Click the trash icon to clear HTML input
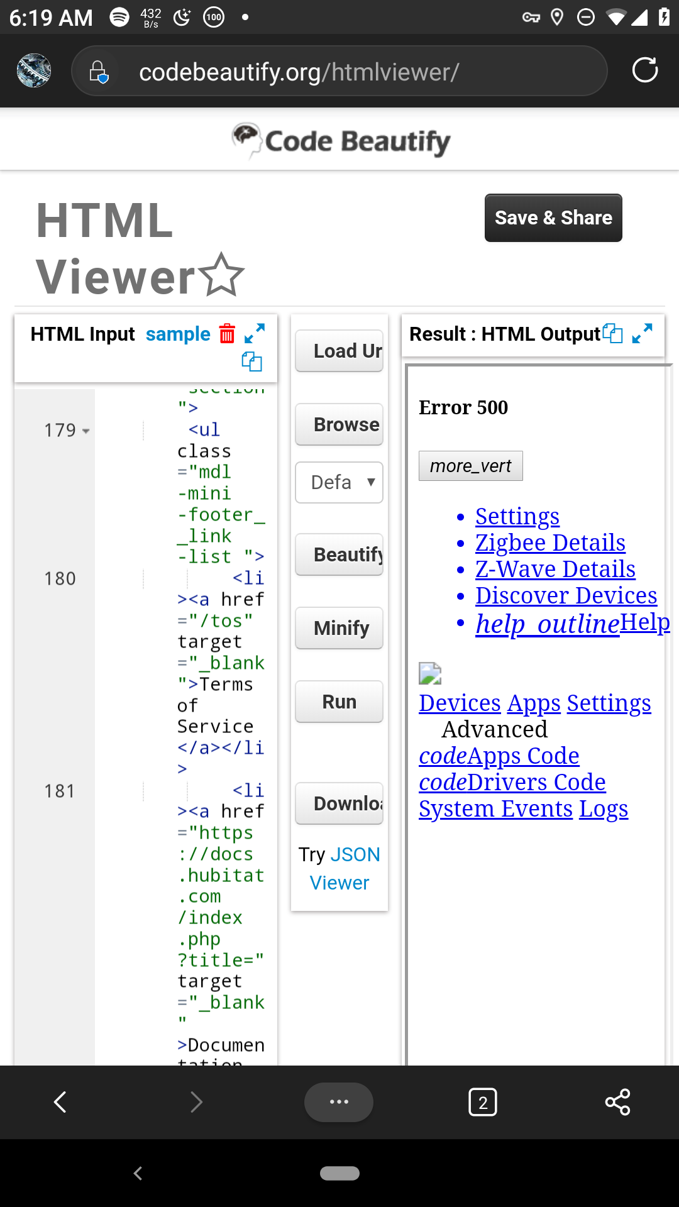 [x=227, y=334]
